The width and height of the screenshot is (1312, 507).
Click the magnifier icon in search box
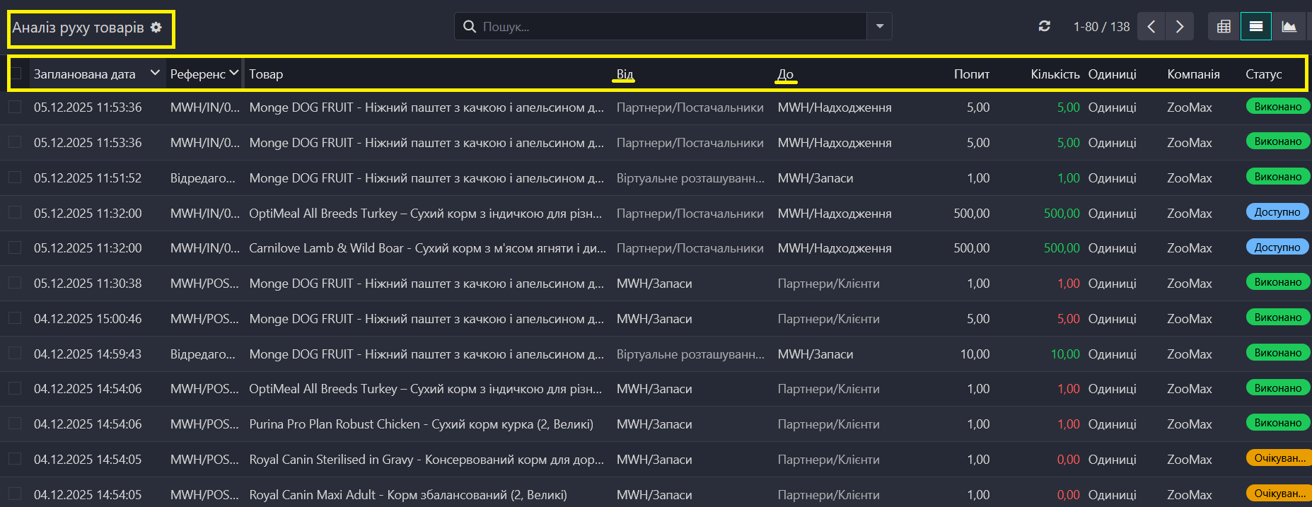click(470, 27)
